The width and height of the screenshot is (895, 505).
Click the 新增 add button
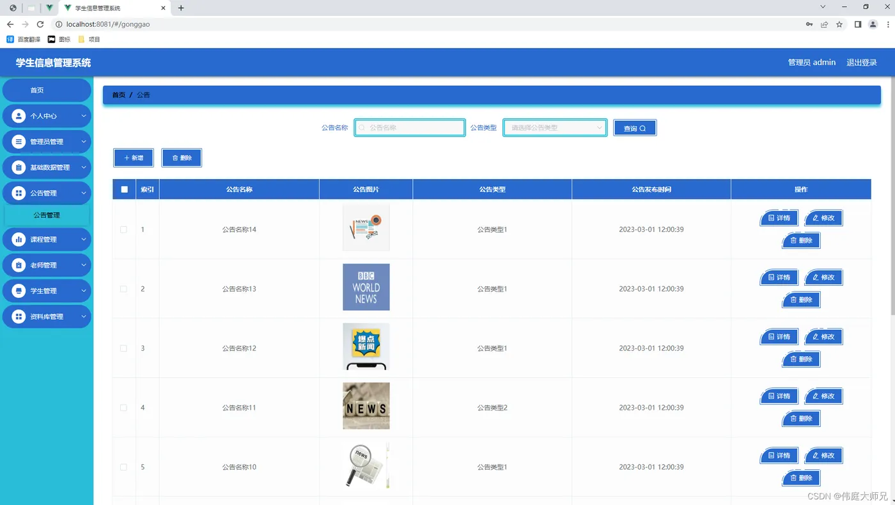(x=134, y=158)
